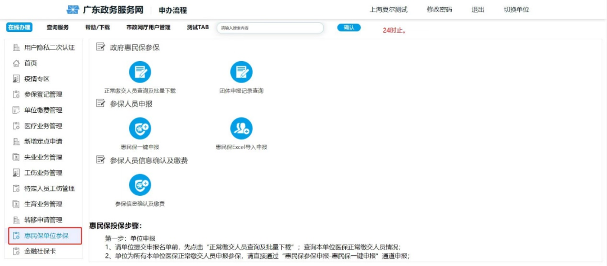607x266 pixels.
Task: Open 首页 in the sidebar
Action: (x=31, y=63)
